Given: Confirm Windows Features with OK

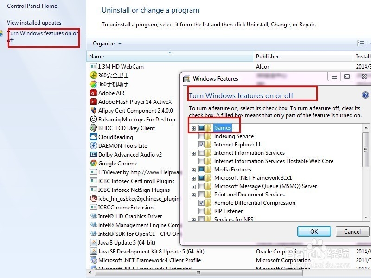Looking at the screenshot, I should (314, 231).
